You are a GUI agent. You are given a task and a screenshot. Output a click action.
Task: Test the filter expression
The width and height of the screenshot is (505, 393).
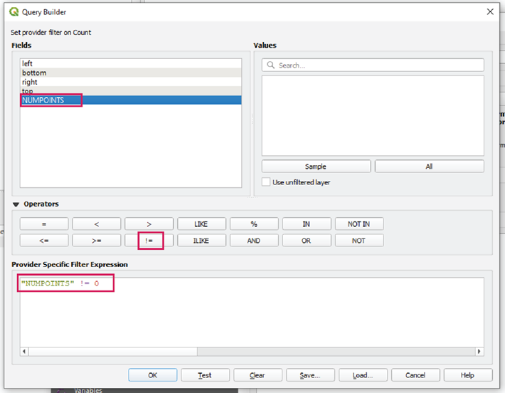click(205, 375)
